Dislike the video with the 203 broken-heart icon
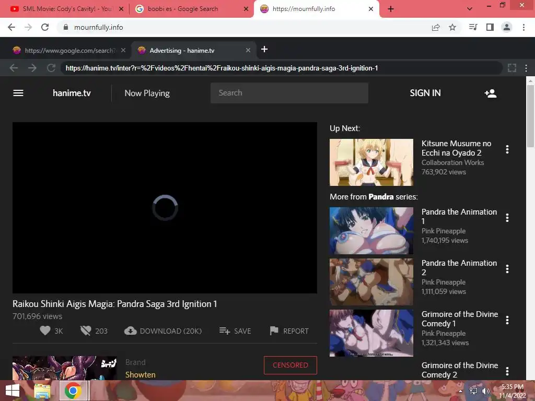 pyautogui.click(x=86, y=331)
